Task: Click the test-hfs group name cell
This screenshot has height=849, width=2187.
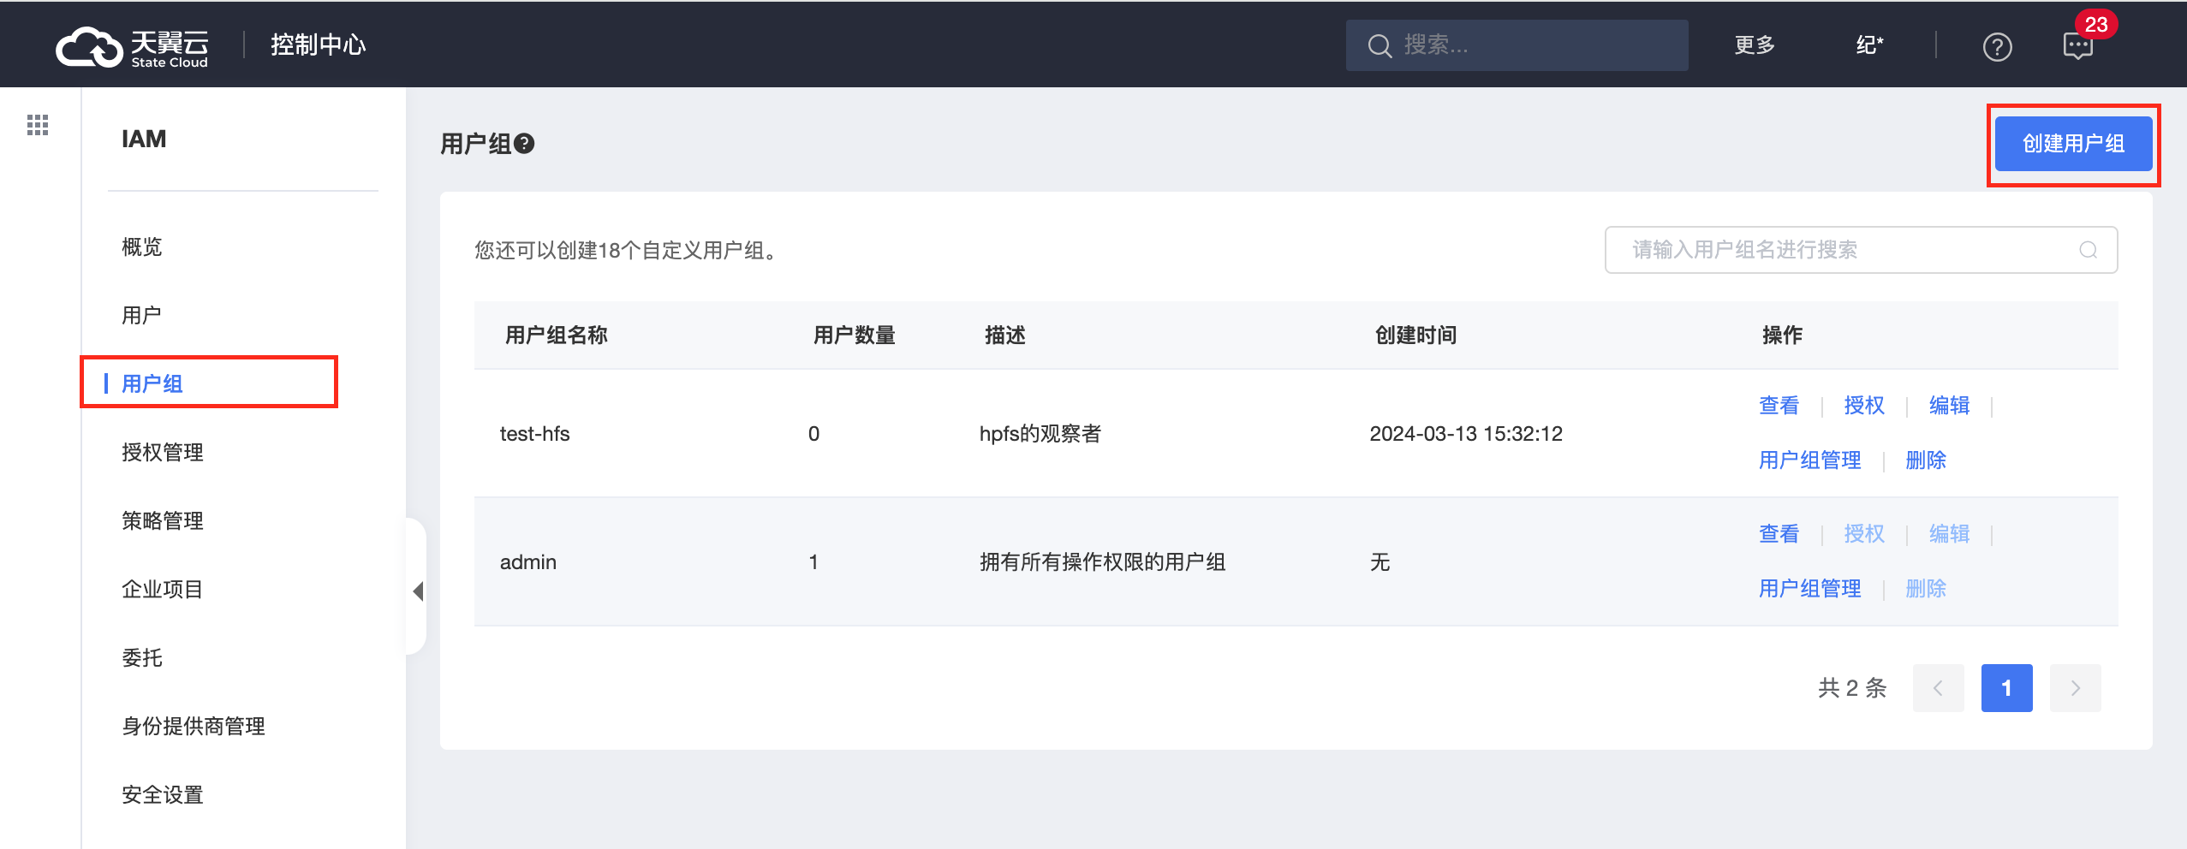Action: coord(534,434)
